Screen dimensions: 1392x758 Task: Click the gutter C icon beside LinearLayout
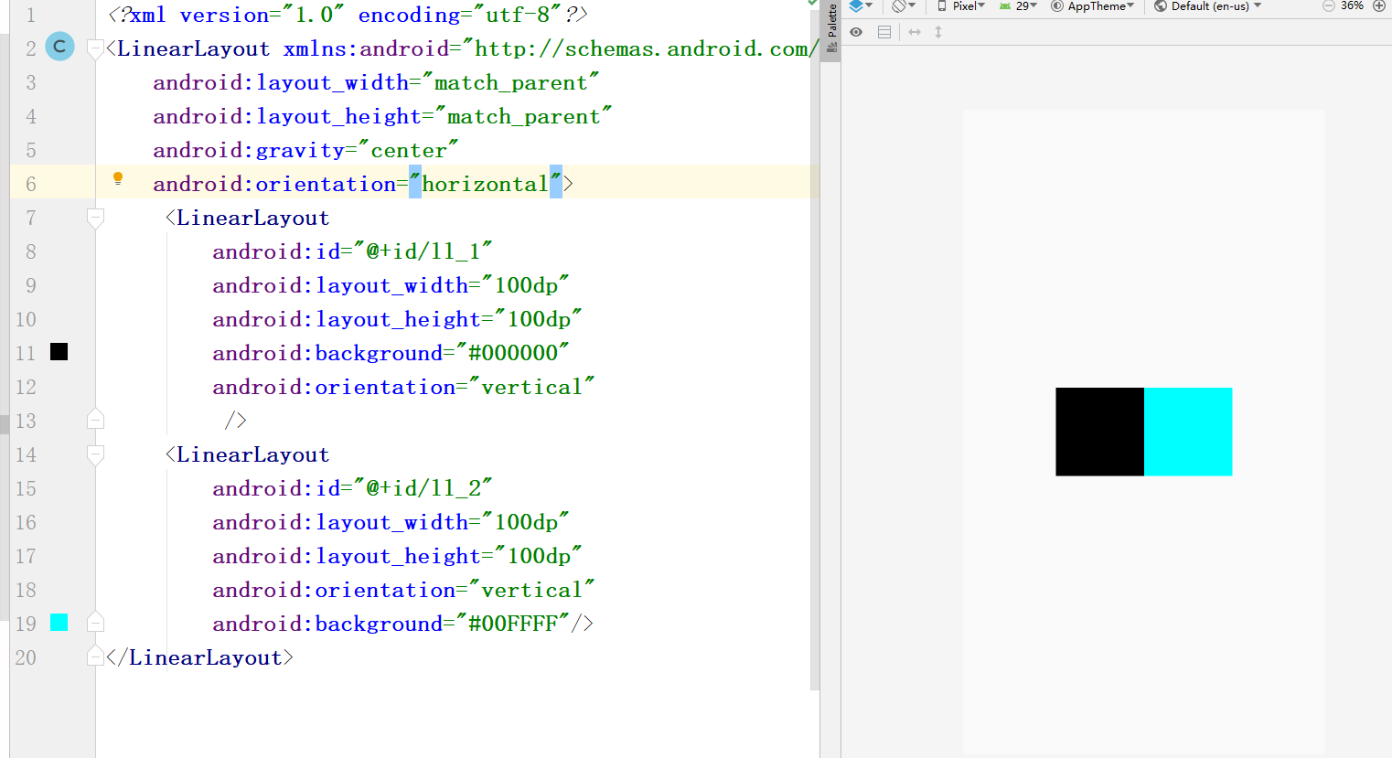(59, 47)
